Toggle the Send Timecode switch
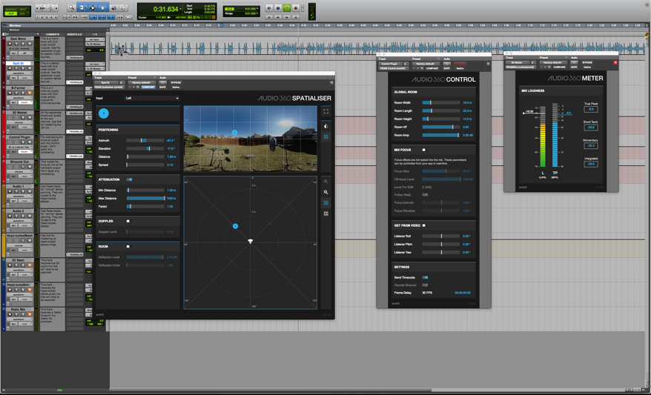Screen dimensions: 651x395 [x=425, y=277]
